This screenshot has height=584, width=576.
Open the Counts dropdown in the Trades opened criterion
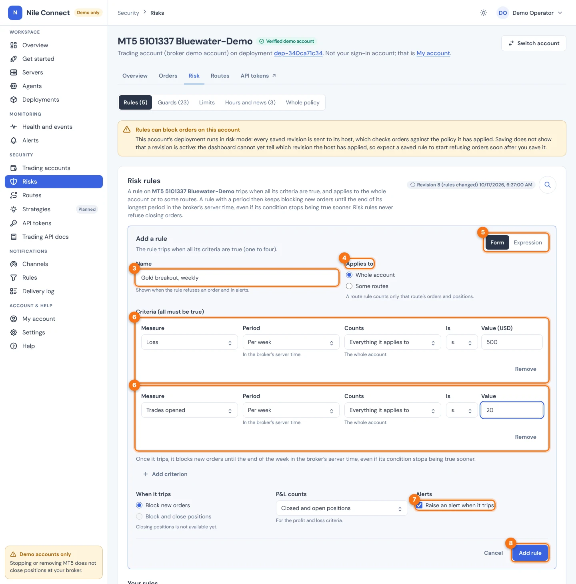[x=393, y=410]
